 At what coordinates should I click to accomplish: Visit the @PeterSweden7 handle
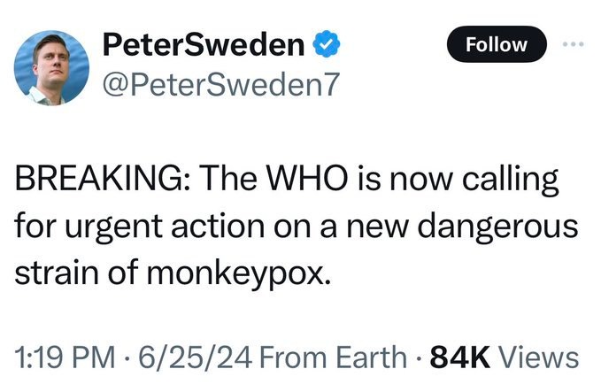click(221, 85)
